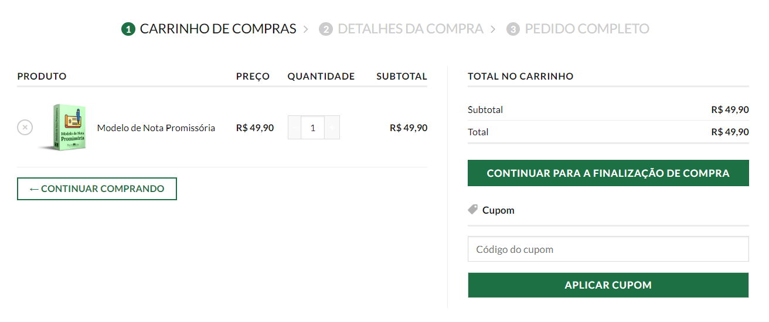Click the step 3 number circle
This screenshot has height=322, width=769.
click(x=513, y=29)
